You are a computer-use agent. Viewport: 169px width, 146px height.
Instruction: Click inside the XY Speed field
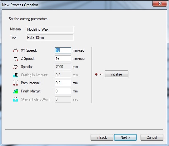click(x=63, y=50)
